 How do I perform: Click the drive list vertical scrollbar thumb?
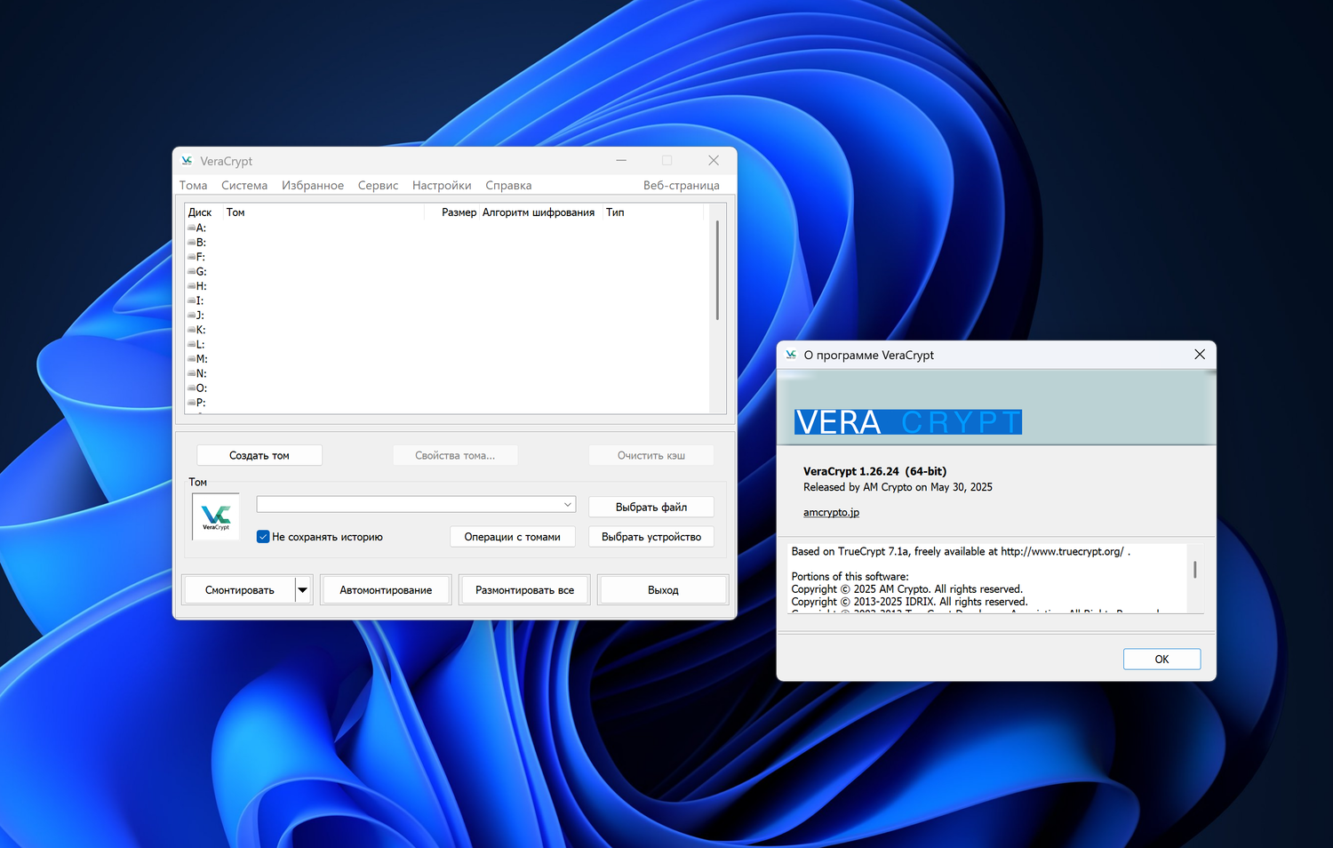tap(717, 270)
